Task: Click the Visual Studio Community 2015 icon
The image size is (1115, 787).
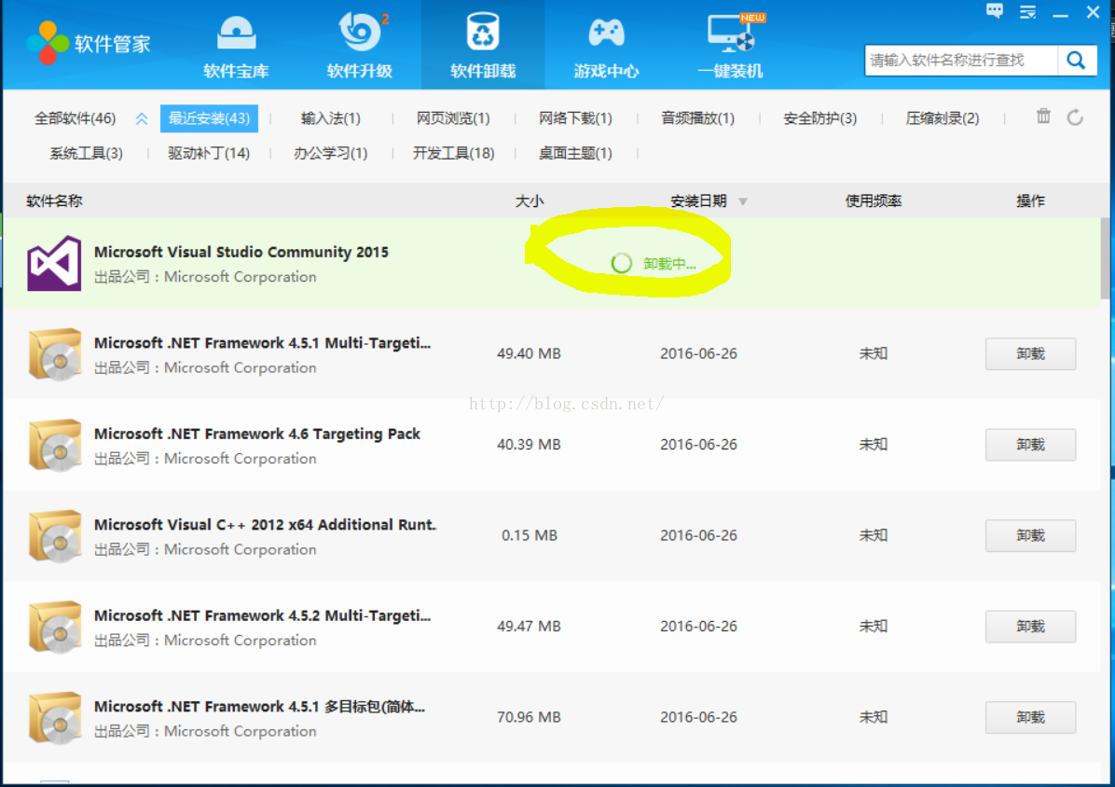Action: [x=54, y=263]
